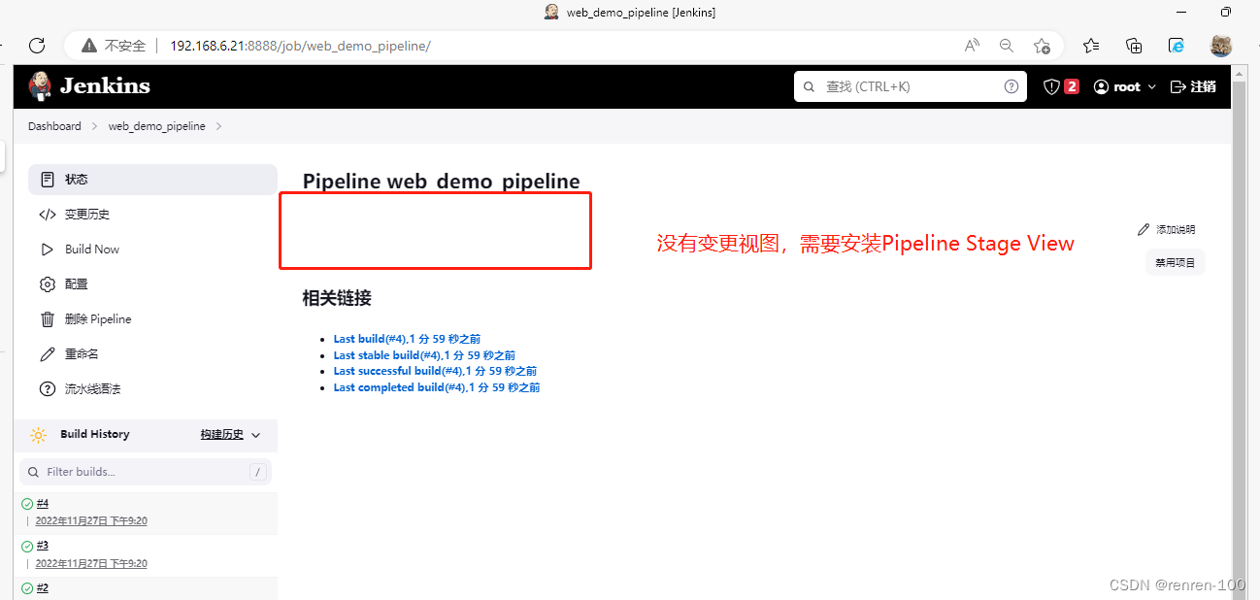This screenshot has width=1260, height=600.
Task: Click the 不安全 security warning indicator
Action: [x=114, y=46]
